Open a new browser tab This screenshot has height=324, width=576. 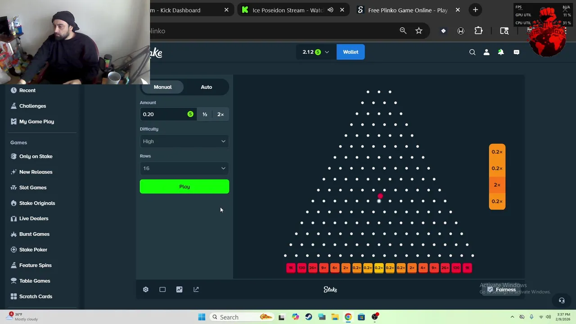475,10
